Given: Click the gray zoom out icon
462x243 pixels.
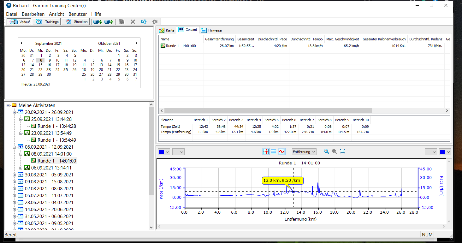Looking at the screenshot, I should coord(335,151).
